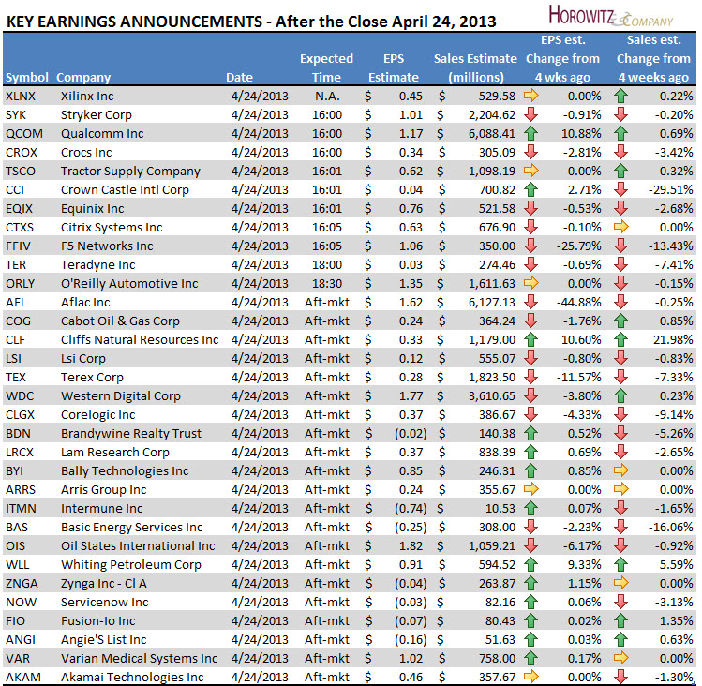Screen dimensions: 702x686
Task: Click red EPS down arrow for Aflac Inc
Action: [531, 303]
